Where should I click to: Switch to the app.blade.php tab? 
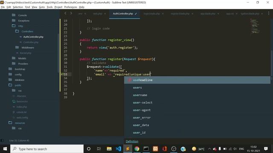pos(208,14)
